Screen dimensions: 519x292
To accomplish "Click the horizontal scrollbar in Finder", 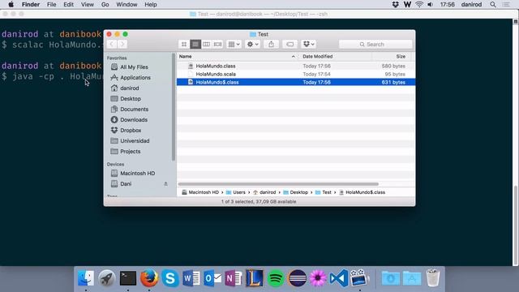I will pos(278,184).
